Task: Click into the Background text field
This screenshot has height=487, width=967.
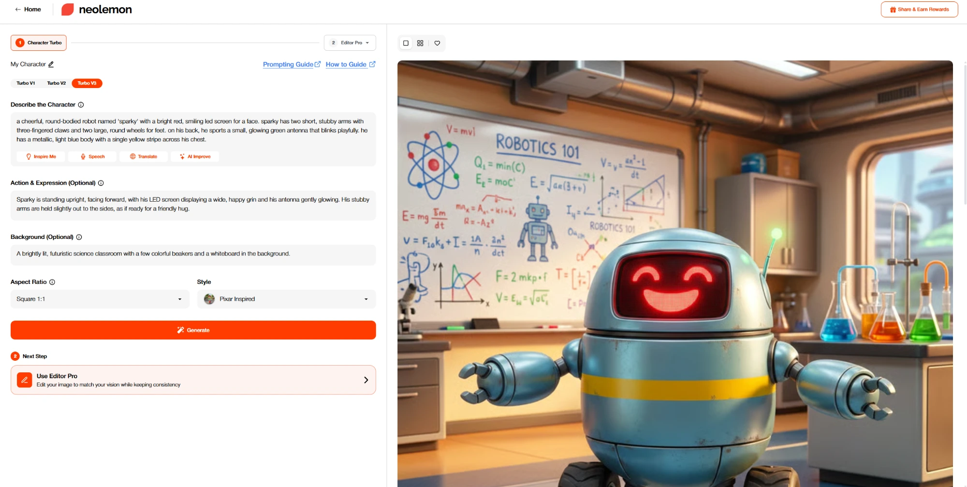Action: 193,254
